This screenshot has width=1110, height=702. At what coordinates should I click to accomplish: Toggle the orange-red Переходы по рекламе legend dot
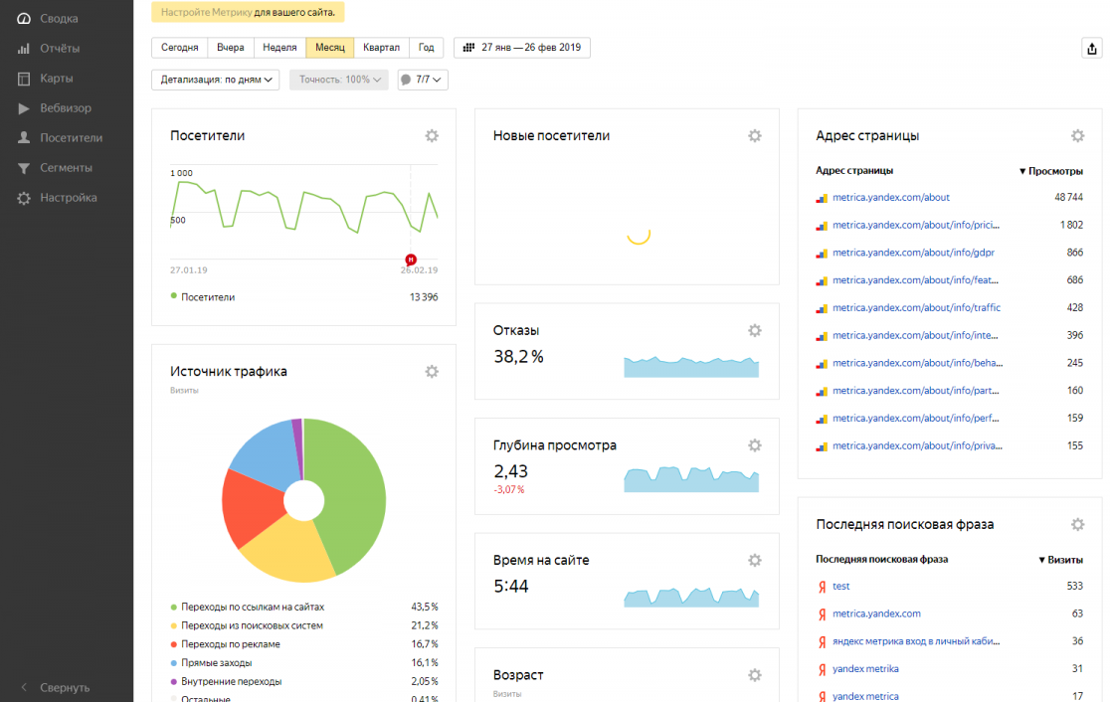click(174, 644)
